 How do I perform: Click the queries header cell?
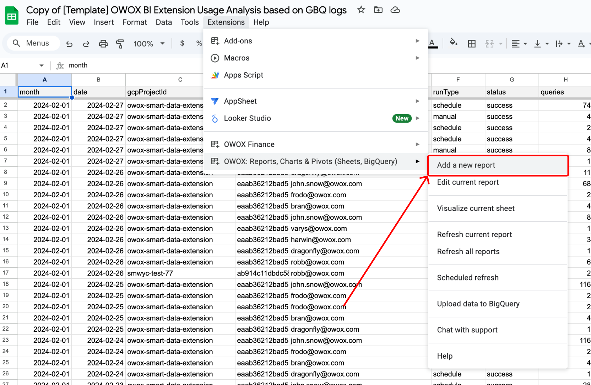point(565,92)
